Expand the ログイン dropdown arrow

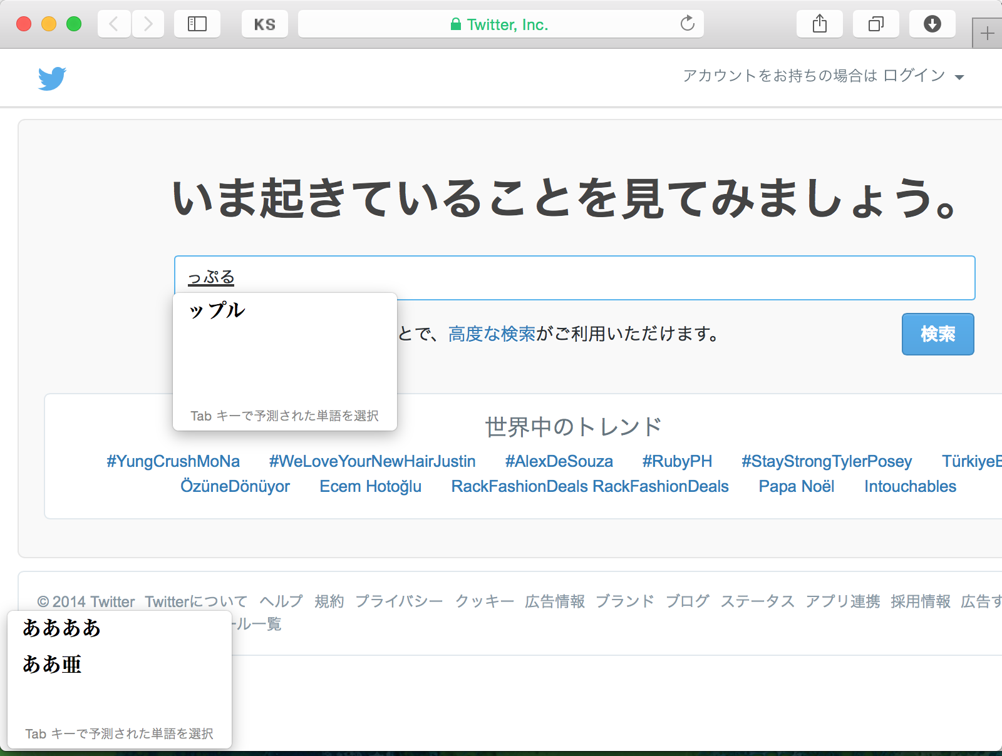pos(959,77)
